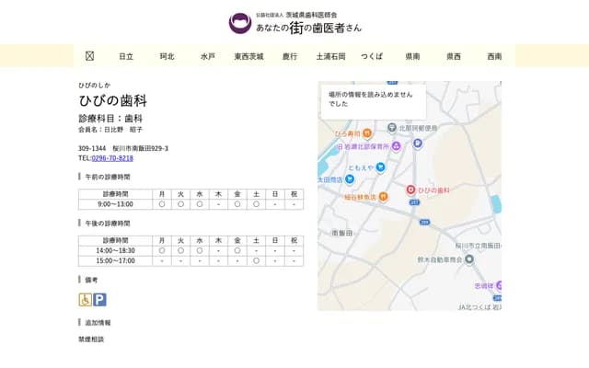The width and height of the screenshot is (589, 368).
Task: Click the blue parking icon
Action: point(99,299)
